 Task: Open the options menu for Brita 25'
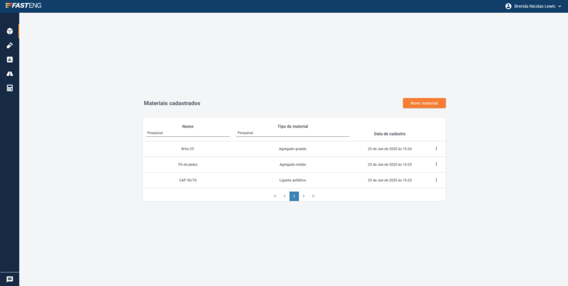(437, 149)
